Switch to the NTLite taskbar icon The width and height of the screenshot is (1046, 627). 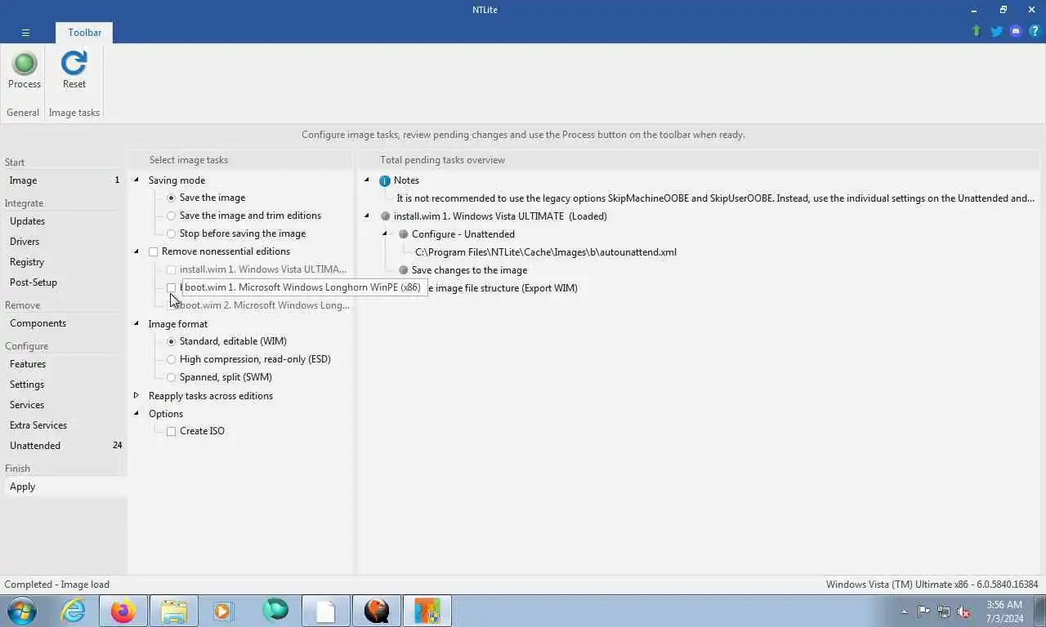(427, 611)
